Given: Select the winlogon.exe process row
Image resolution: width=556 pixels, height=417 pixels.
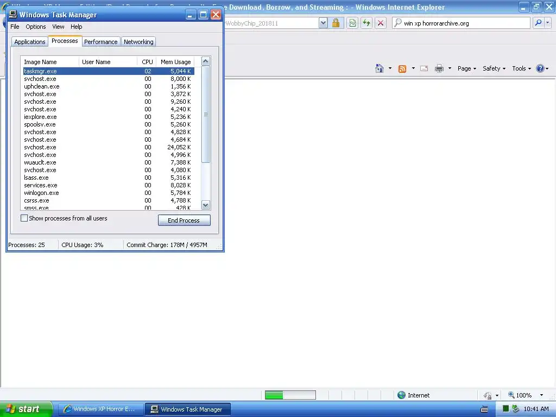Looking at the screenshot, I should click(109, 193).
